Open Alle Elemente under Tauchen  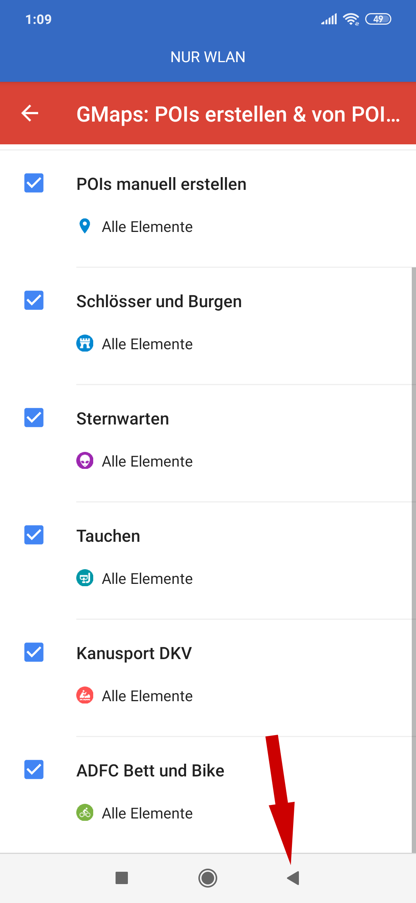(147, 579)
